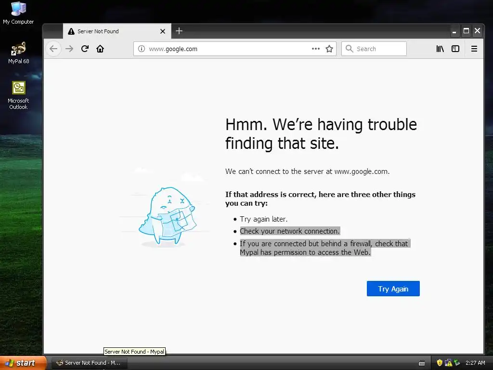The image size is (493, 370).
Task: Maximize the Mypal browser window
Action: tap(466, 31)
